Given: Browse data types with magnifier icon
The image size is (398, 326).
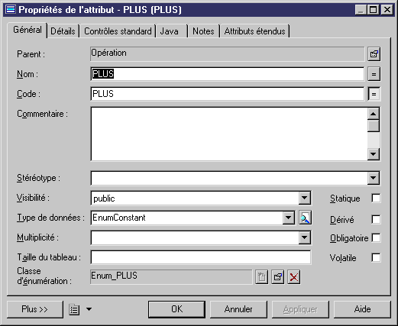Looking at the screenshot, I should [x=305, y=218].
